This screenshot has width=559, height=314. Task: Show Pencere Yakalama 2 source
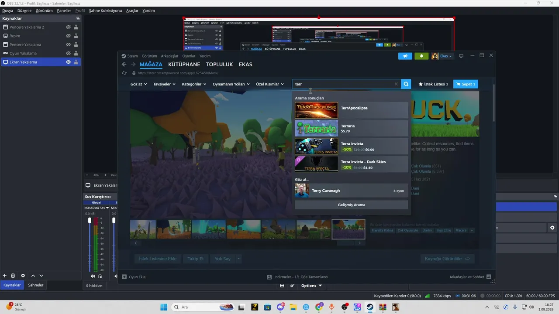coord(69,27)
